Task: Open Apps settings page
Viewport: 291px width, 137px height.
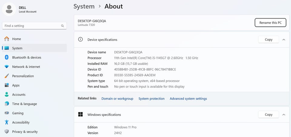Action: coord(34,85)
